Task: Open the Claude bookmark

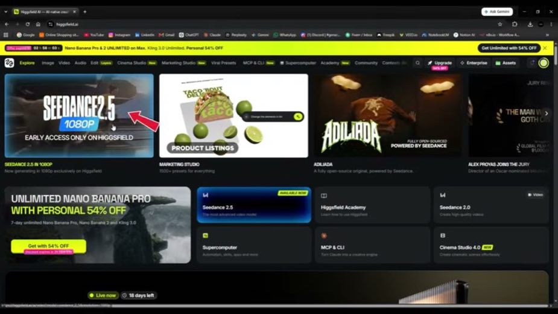Action: tap(212, 35)
